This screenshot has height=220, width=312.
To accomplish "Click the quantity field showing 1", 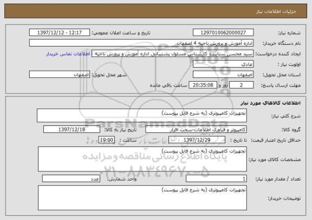I will [x=216, y=179].
